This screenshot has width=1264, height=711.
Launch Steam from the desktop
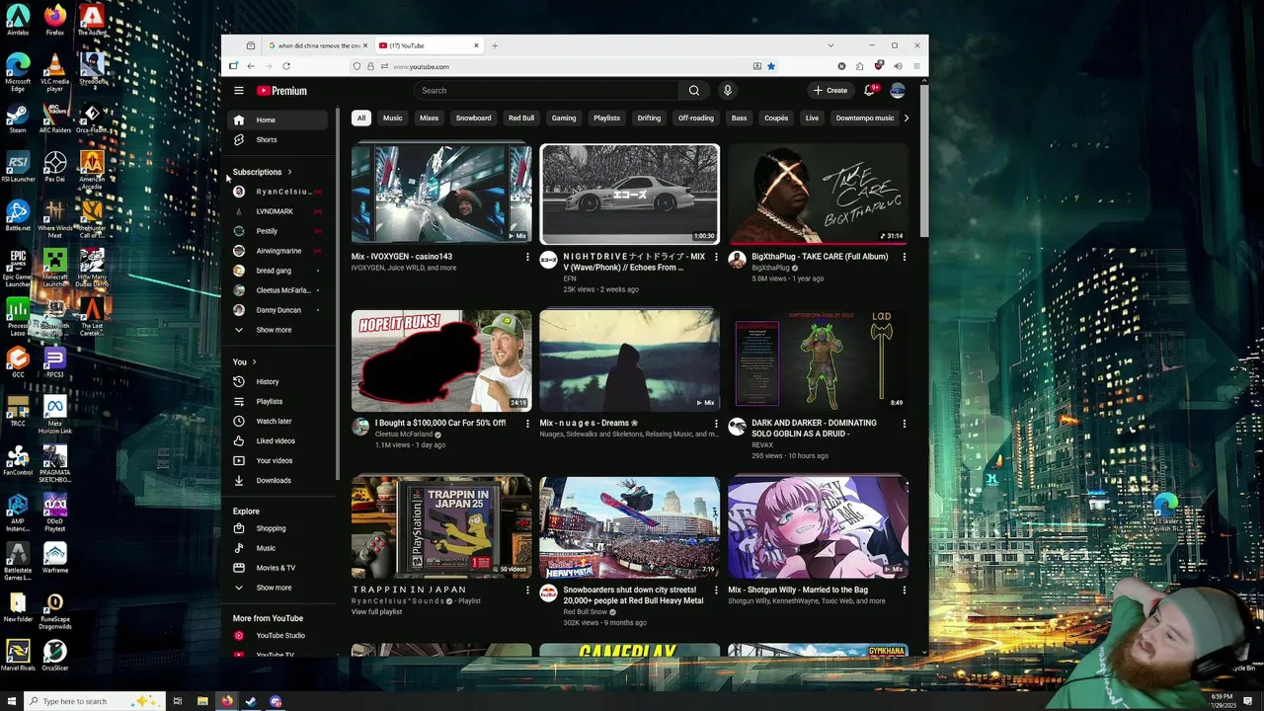tap(18, 117)
